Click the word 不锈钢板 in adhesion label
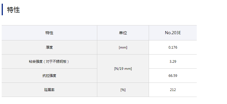The width and height of the screenshot is (227, 104). [x=60, y=62]
